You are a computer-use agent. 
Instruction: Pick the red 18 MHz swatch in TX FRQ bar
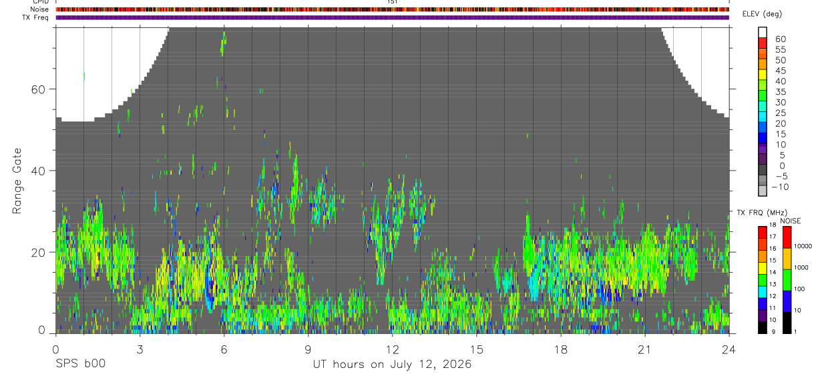[x=762, y=232]
